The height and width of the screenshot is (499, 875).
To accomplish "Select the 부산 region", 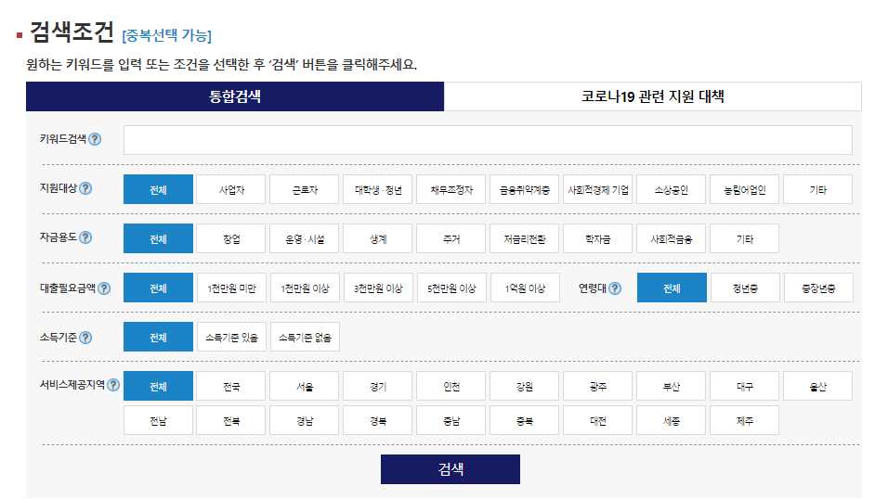I will pyautogui.click(x=672, y=386).
